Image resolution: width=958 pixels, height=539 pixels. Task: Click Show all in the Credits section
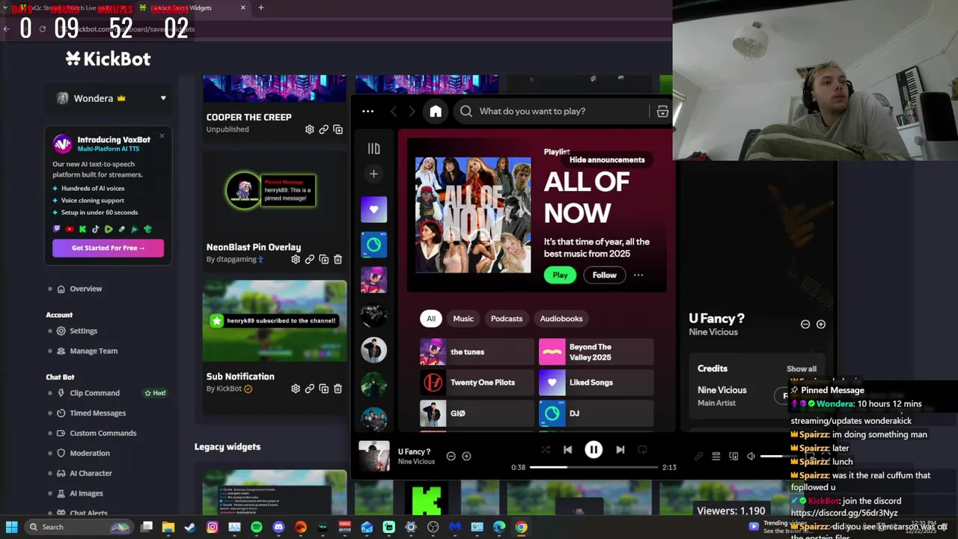point(802,369)
